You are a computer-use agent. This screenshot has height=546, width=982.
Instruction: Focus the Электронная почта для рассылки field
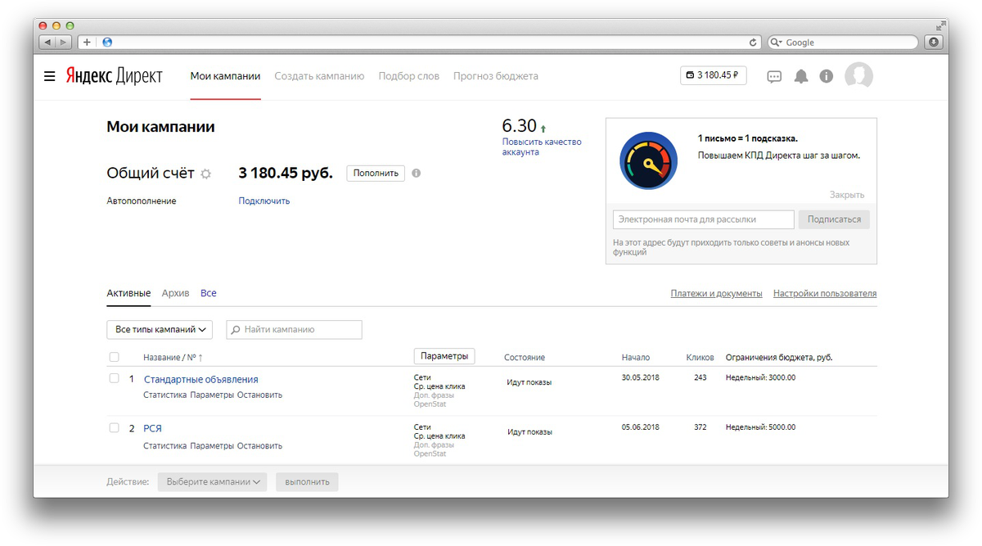coord(704,219)
